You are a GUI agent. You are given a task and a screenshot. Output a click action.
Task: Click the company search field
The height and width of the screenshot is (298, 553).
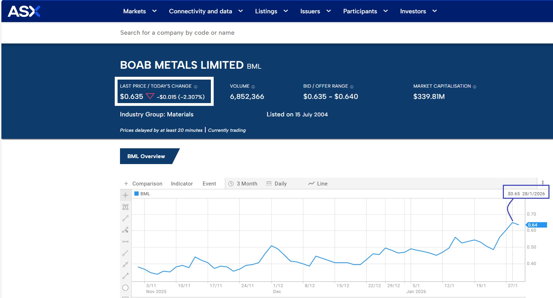177,33
